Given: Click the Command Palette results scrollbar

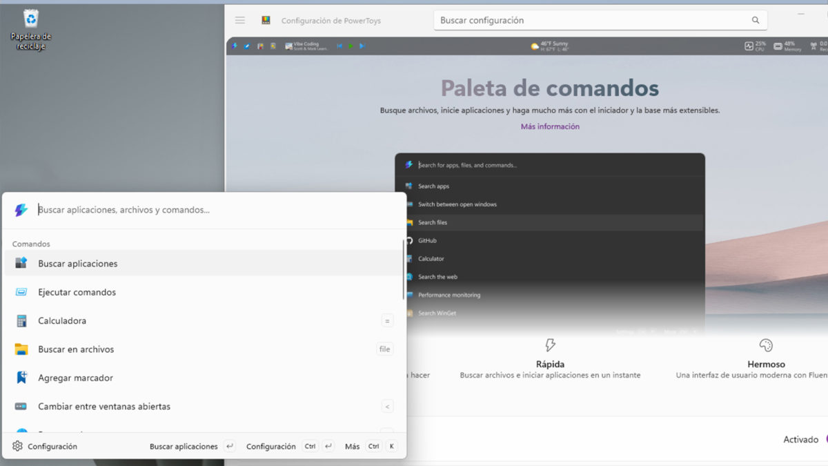Looking at the screenshot, I should pos(404,270).
